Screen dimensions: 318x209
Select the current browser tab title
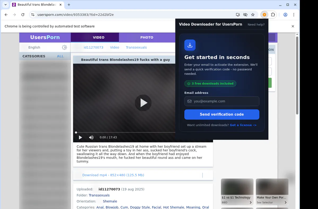tap(37, 5)
